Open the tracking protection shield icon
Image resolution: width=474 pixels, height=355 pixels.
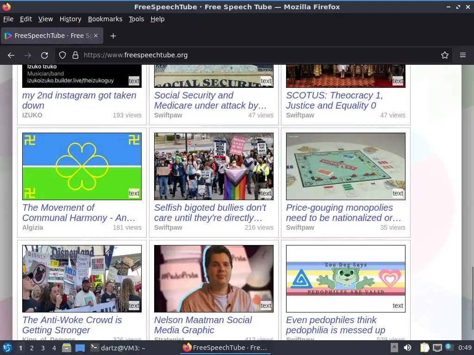(x=62, y=55)
